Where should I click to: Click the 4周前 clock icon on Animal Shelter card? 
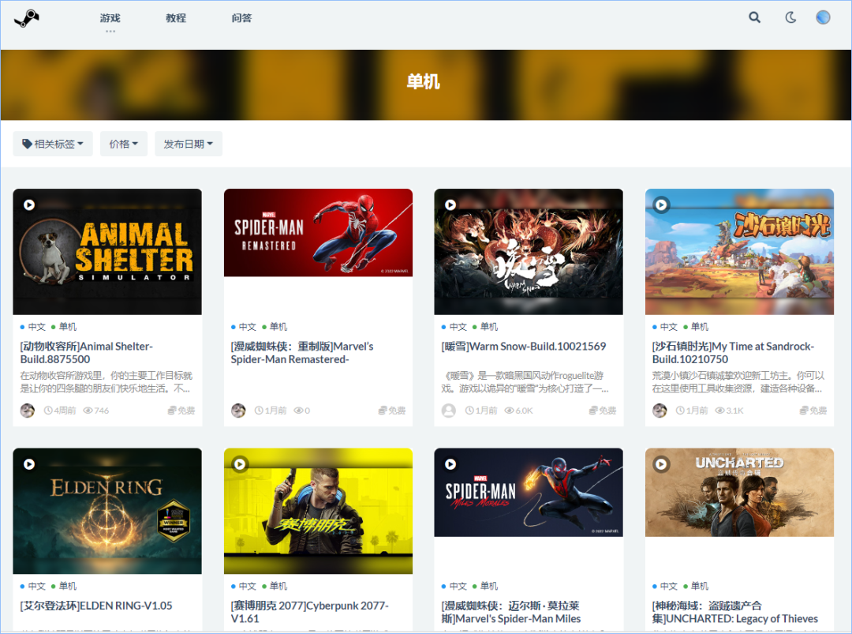[x=48, y=411]
